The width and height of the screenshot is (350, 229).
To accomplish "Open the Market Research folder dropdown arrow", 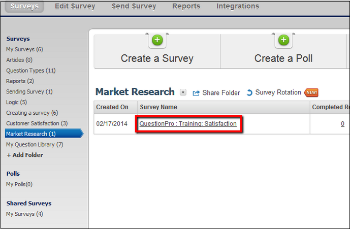I will coord(183,92).
